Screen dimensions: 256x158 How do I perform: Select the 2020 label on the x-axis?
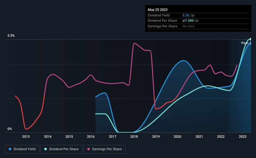point(177,137)
